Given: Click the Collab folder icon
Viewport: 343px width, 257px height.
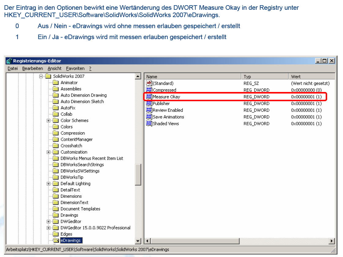Looking at the screenshot, I should [56, 114].
